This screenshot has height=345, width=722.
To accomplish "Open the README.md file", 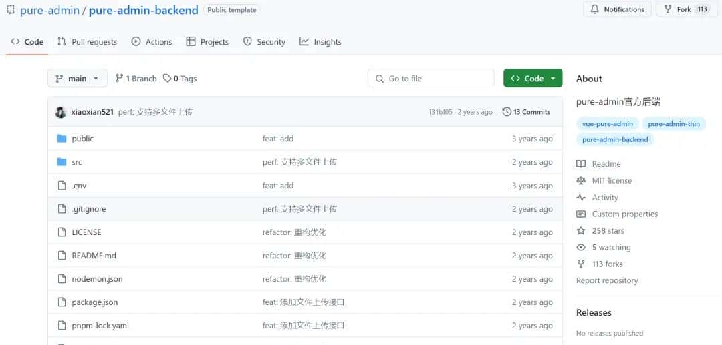I will click(94, 256).
